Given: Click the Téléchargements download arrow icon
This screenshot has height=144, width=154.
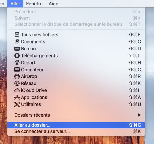Looking at the screenshot, I should pos(17,56).
